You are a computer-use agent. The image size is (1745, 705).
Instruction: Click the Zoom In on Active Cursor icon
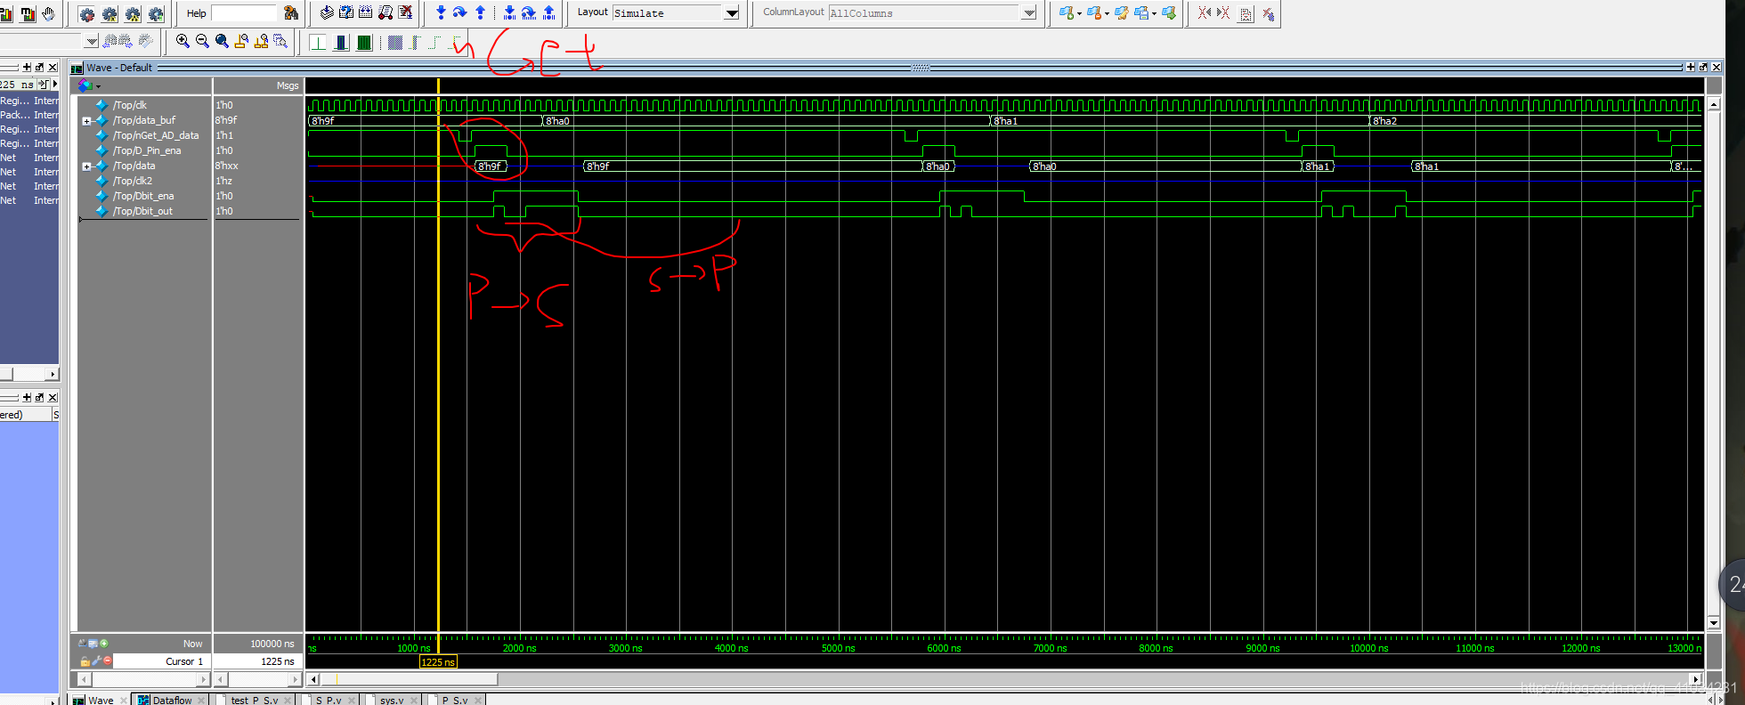[241, 41]
